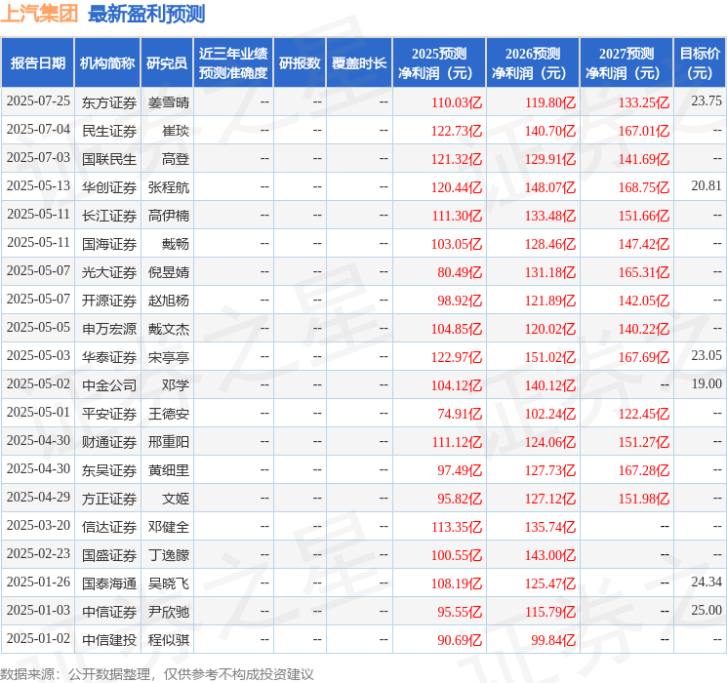Viewport: 727px width, 683px height.
Task: Click analyst name 邢重阳
Action: [169, 442]
